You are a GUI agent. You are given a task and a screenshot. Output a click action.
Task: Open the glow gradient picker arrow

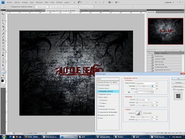click(x=152, y=92)
